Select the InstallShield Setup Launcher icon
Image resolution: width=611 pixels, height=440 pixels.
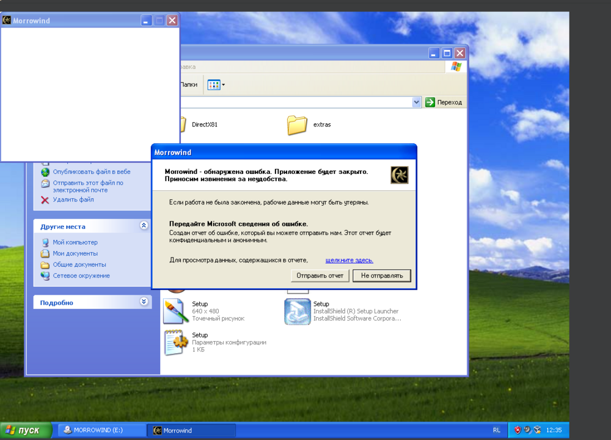tap(298, 311)
